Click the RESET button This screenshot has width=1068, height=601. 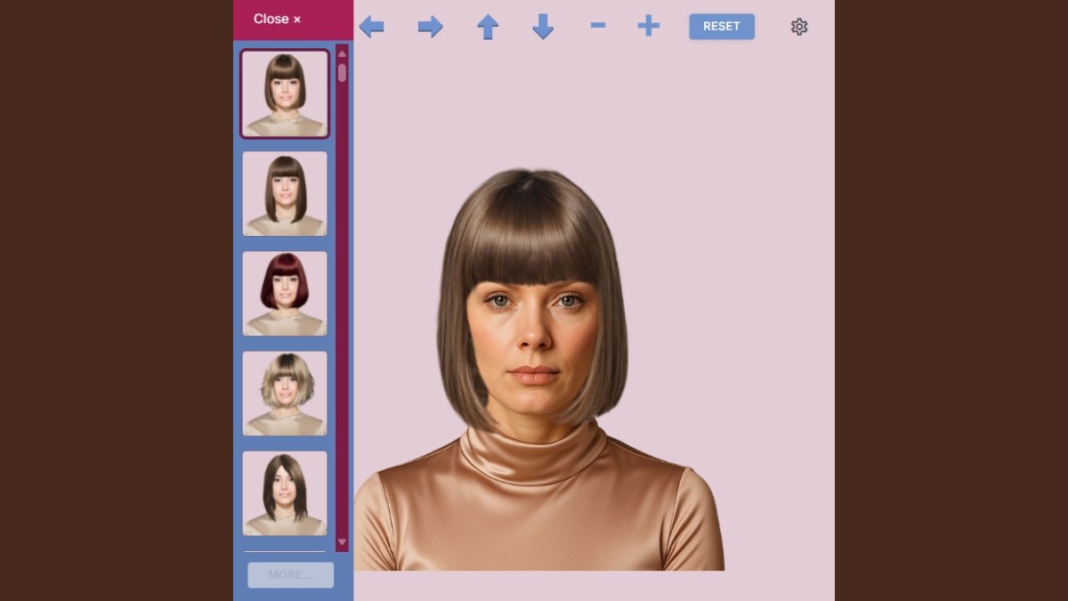point(722,27)
